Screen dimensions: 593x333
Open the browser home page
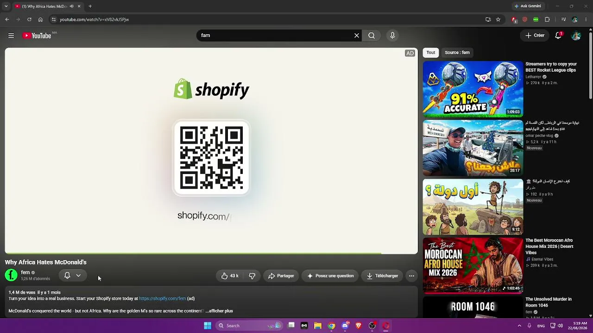point(40,19)
